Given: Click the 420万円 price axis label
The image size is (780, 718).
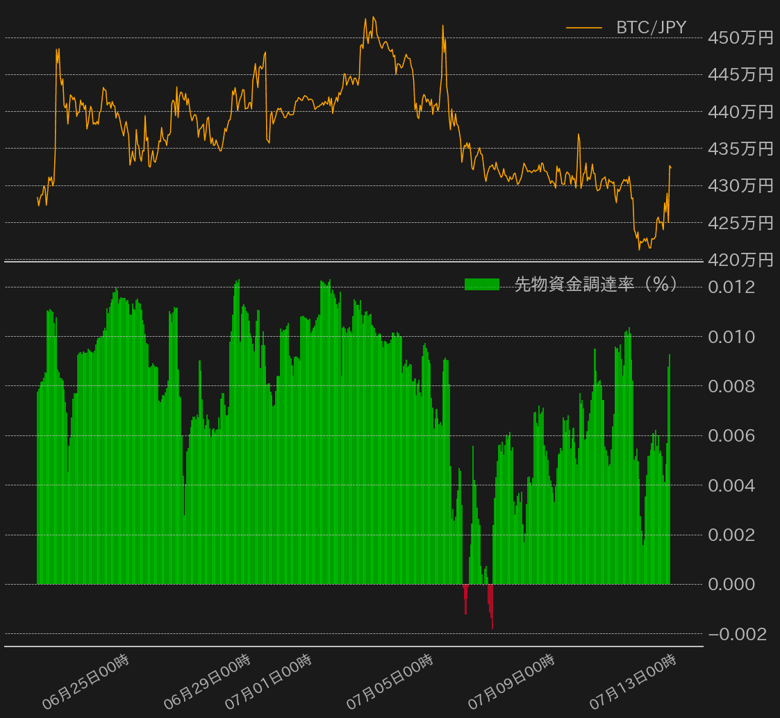Looking at the screenshot, I should (740, 260).
